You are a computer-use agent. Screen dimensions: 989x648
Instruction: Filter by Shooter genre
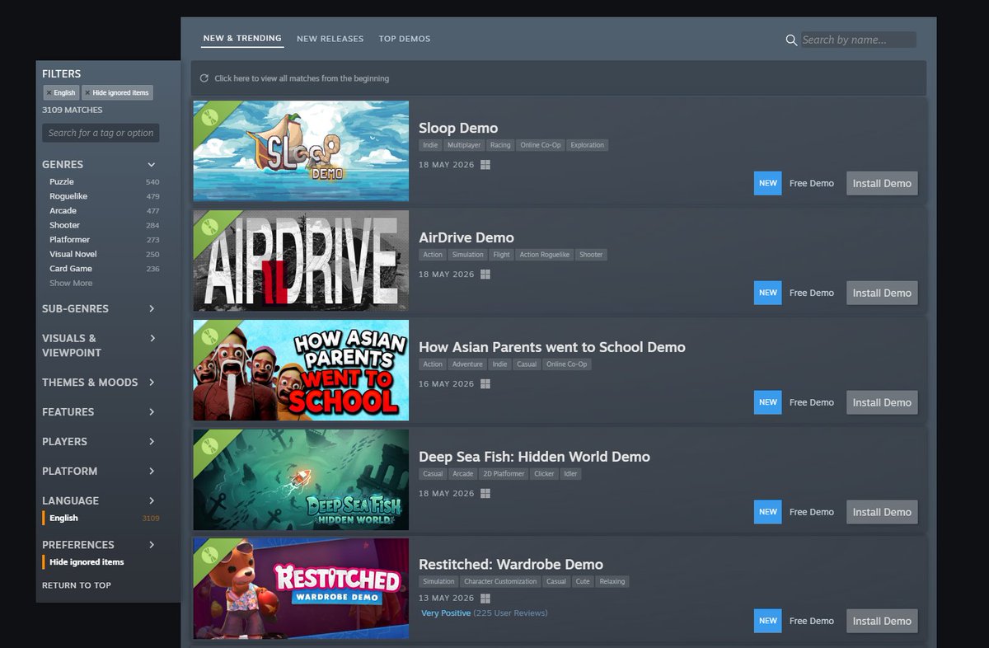point(64,225)
